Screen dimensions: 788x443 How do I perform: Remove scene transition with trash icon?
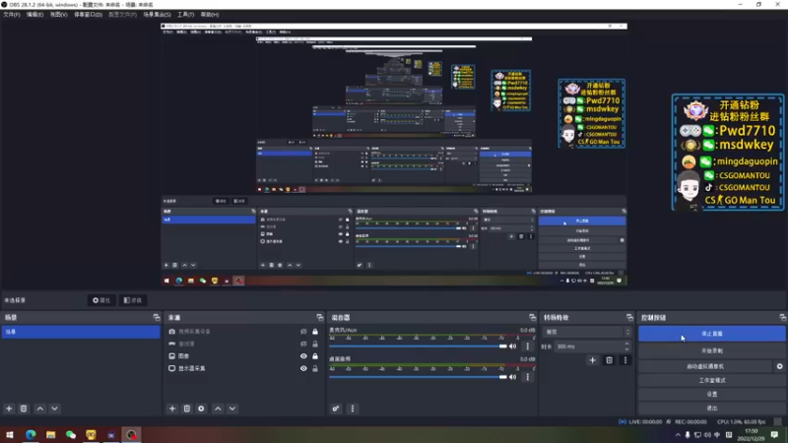[x=609, y=360]
